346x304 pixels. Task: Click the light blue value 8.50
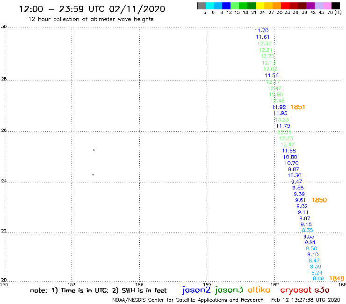[311, 249]
